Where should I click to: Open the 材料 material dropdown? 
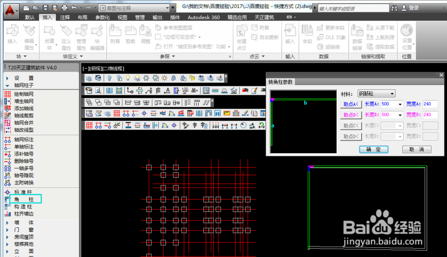[376, 94]
